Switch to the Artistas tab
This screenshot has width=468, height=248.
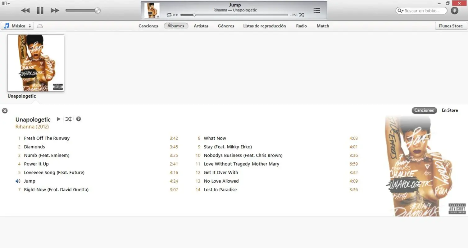[x=201, y=26]
